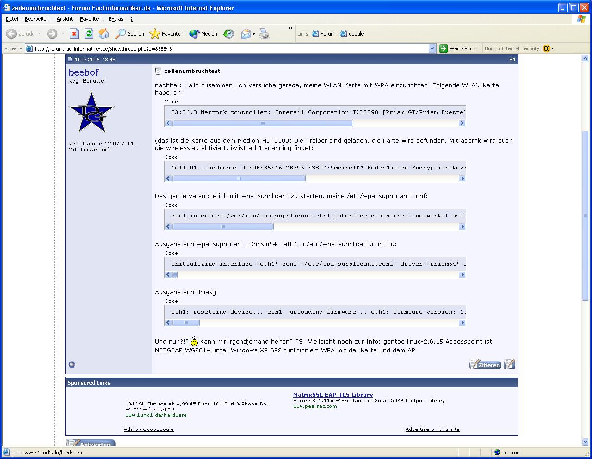592x459 pixels.
Task: Open the Extras menu
Action: tap(116, 19)
